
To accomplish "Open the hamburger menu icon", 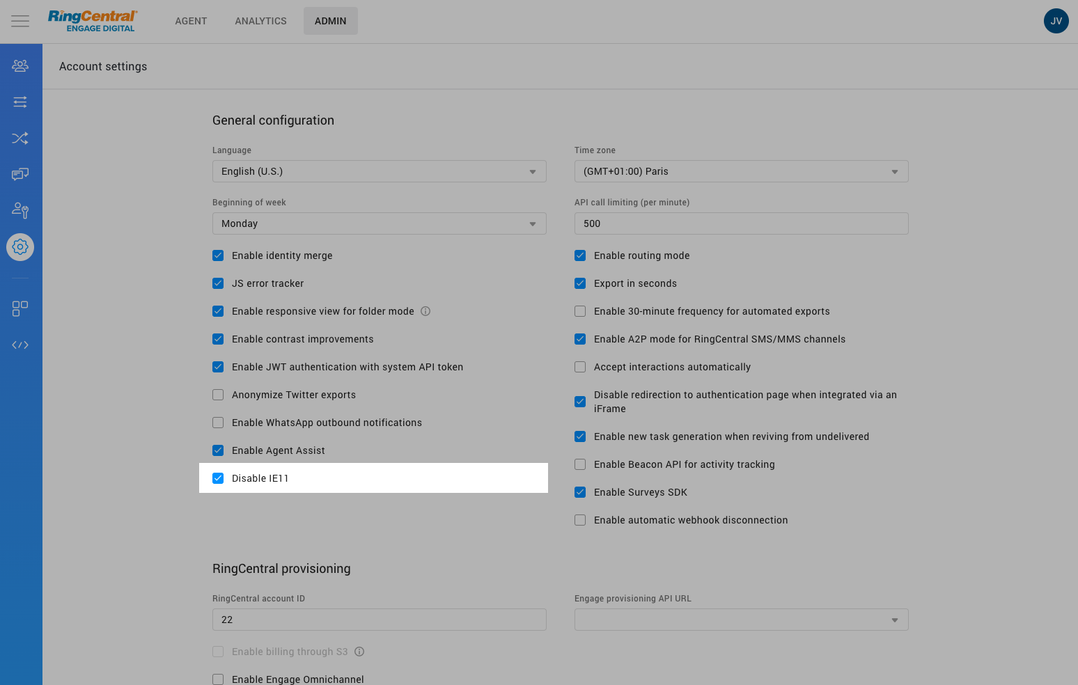I will click(x=20, y=21).
